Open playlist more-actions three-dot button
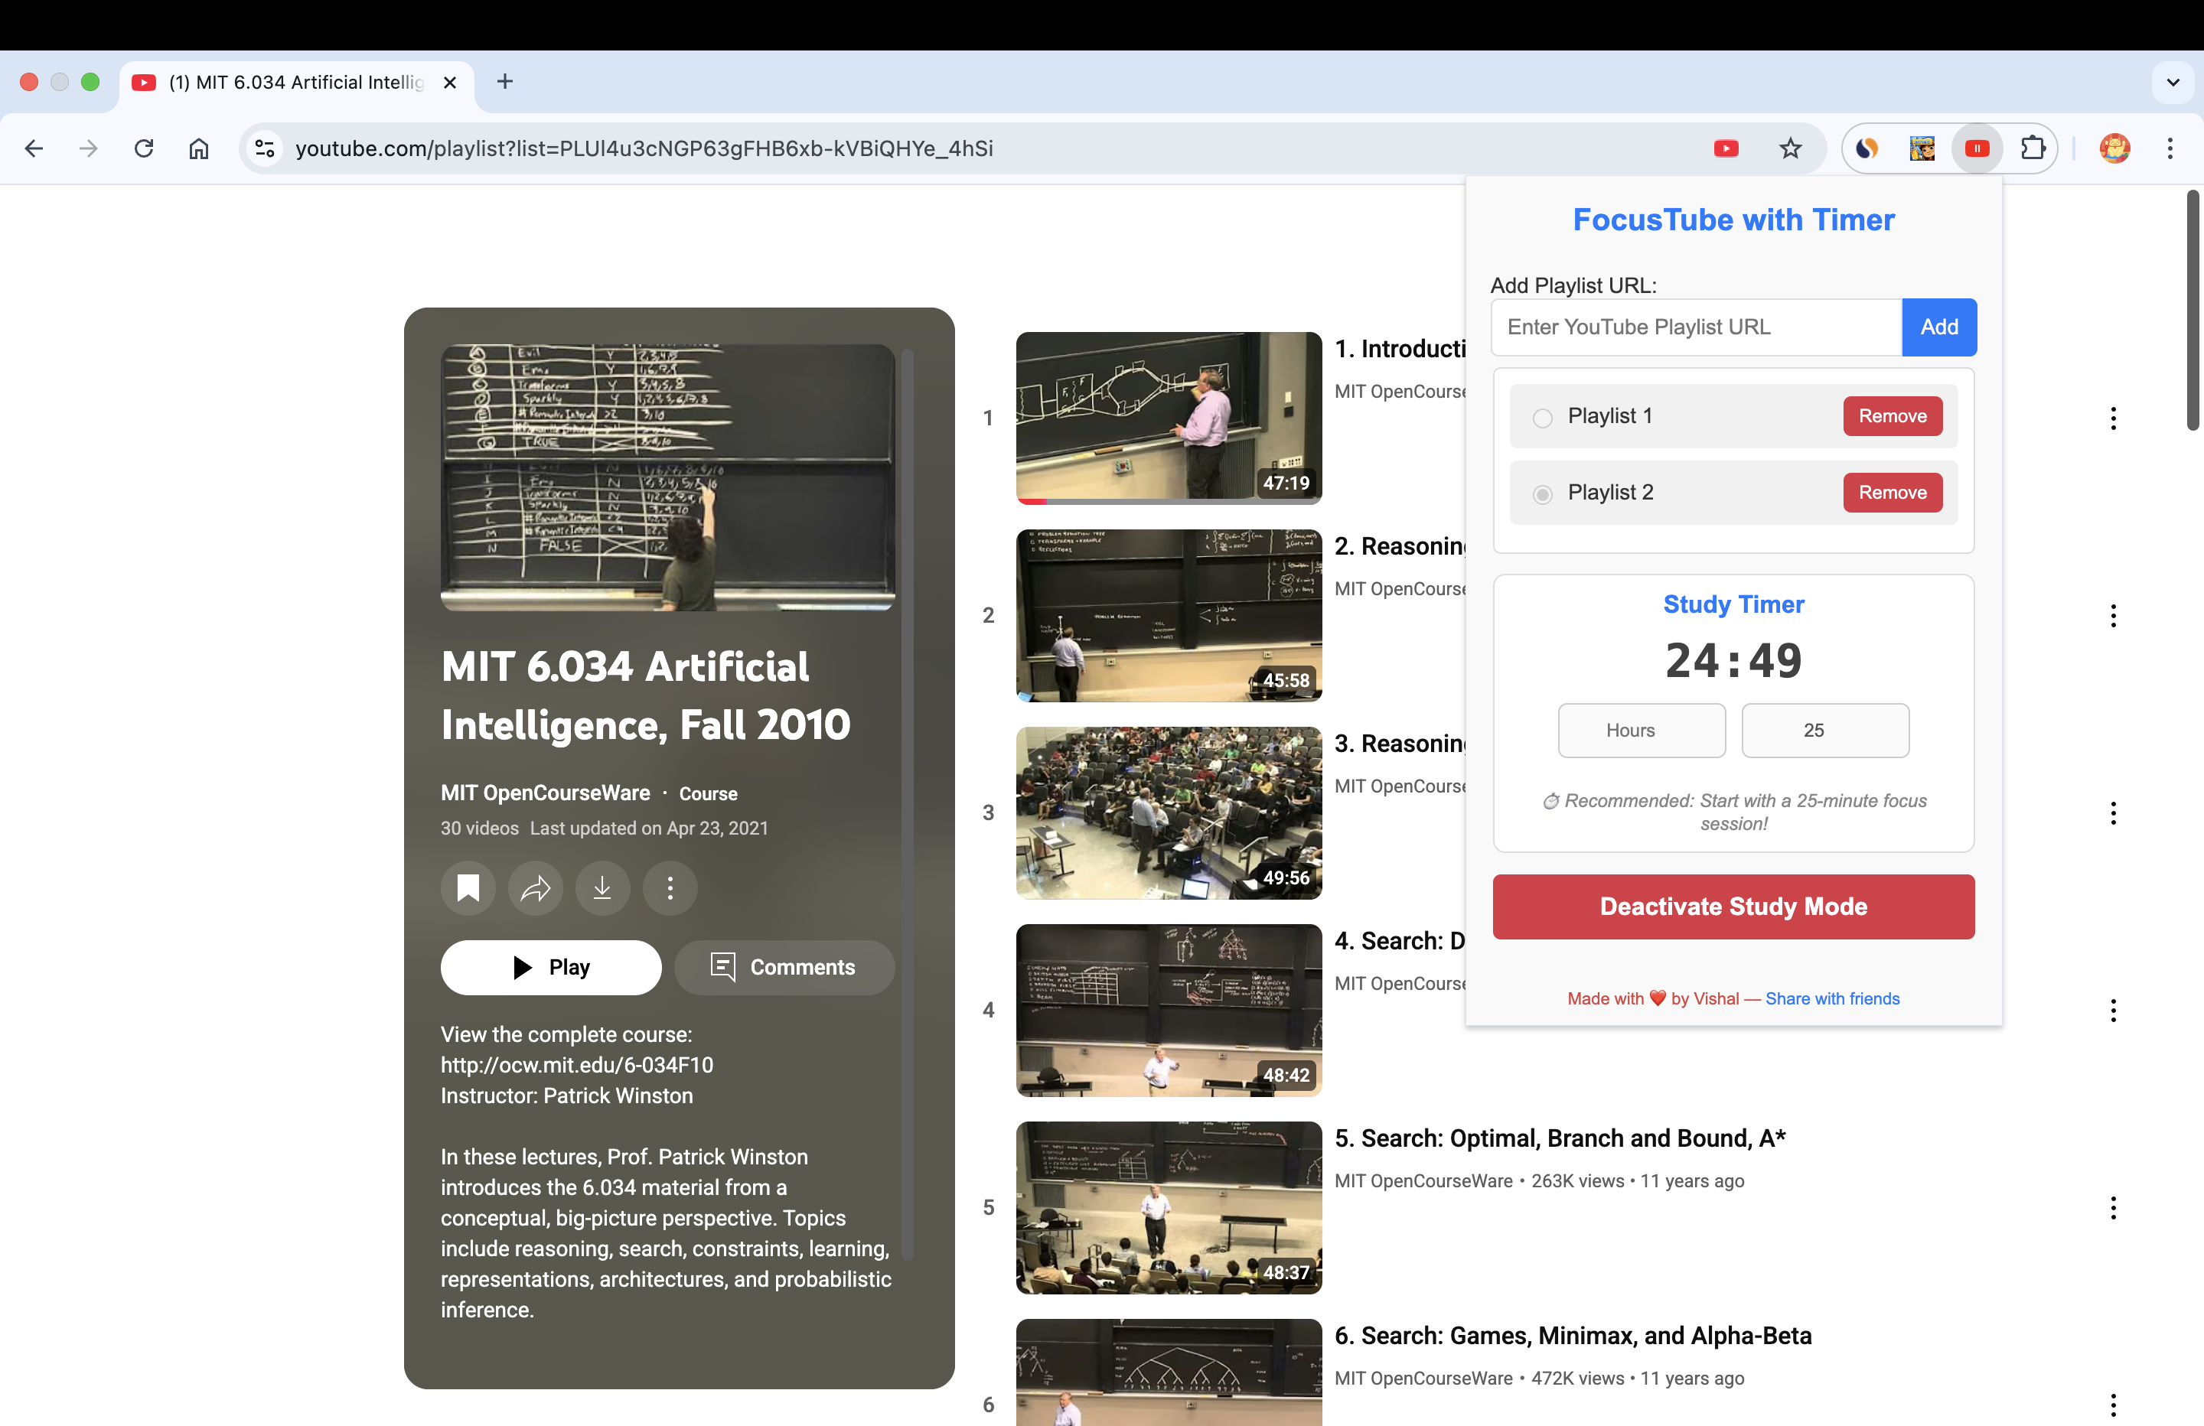This screenshot has height=1426, width=2204. point(670,888)
